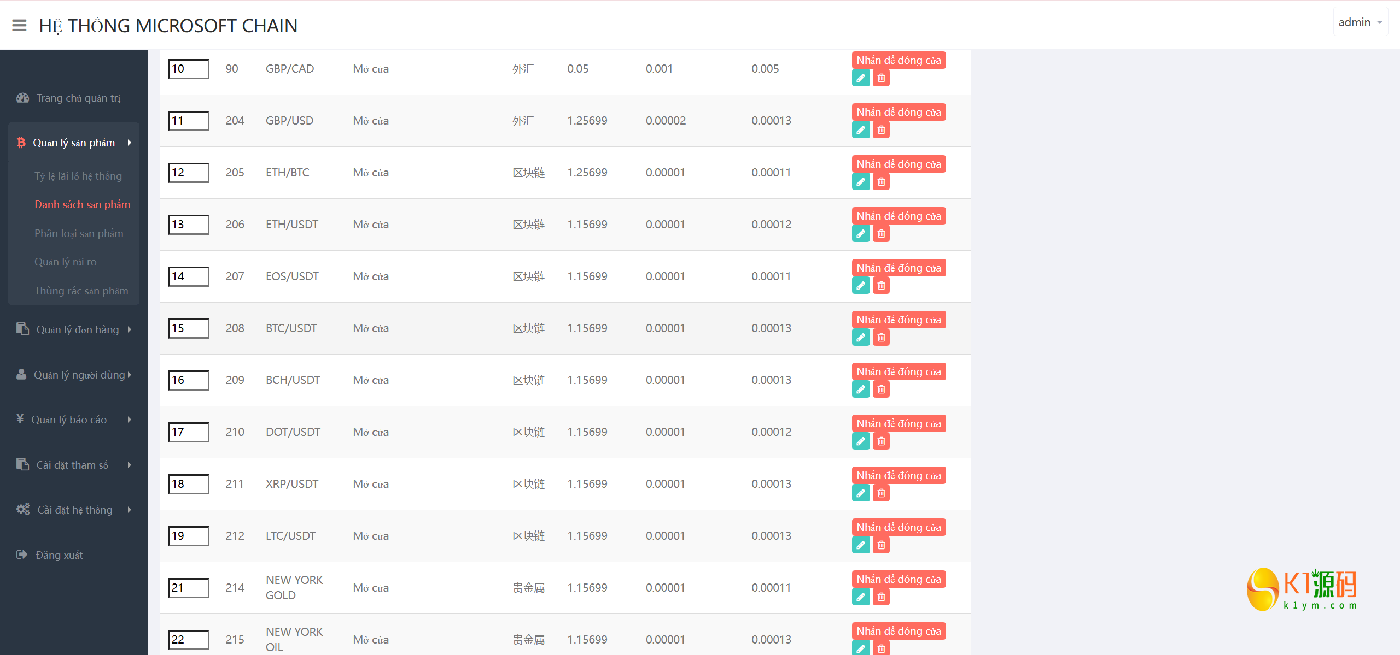Click edit pencil icon for DOT/USDT row
This screenshot has height=655, width=1400.
pyautogui.click(x=860, y=441)
